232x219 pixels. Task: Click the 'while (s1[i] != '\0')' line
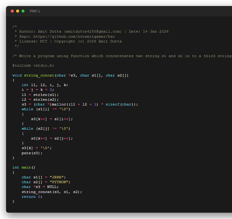[x=46, y=109]
